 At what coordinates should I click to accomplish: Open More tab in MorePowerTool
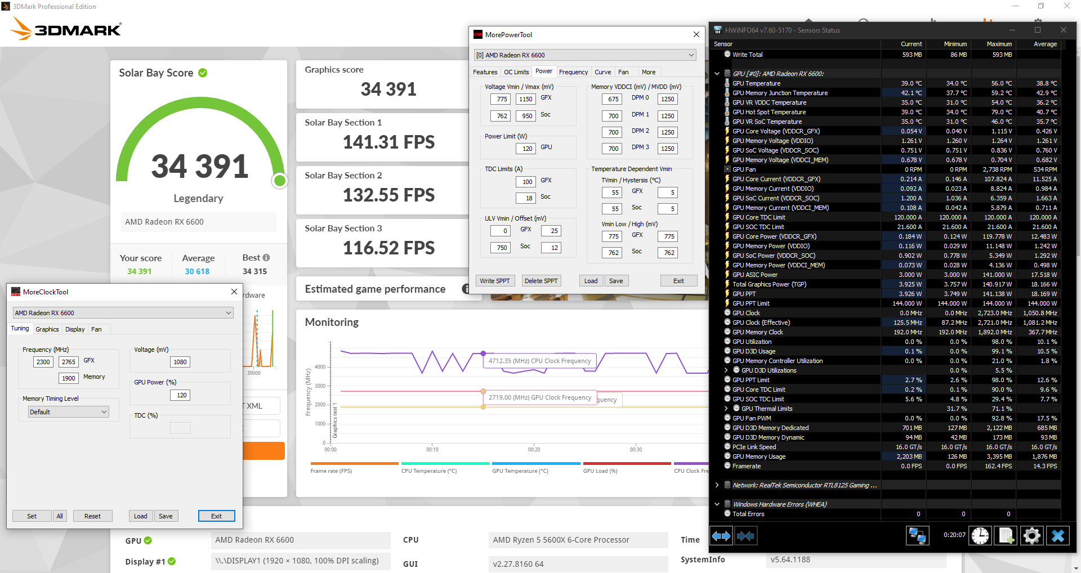[x=649, y=72]
